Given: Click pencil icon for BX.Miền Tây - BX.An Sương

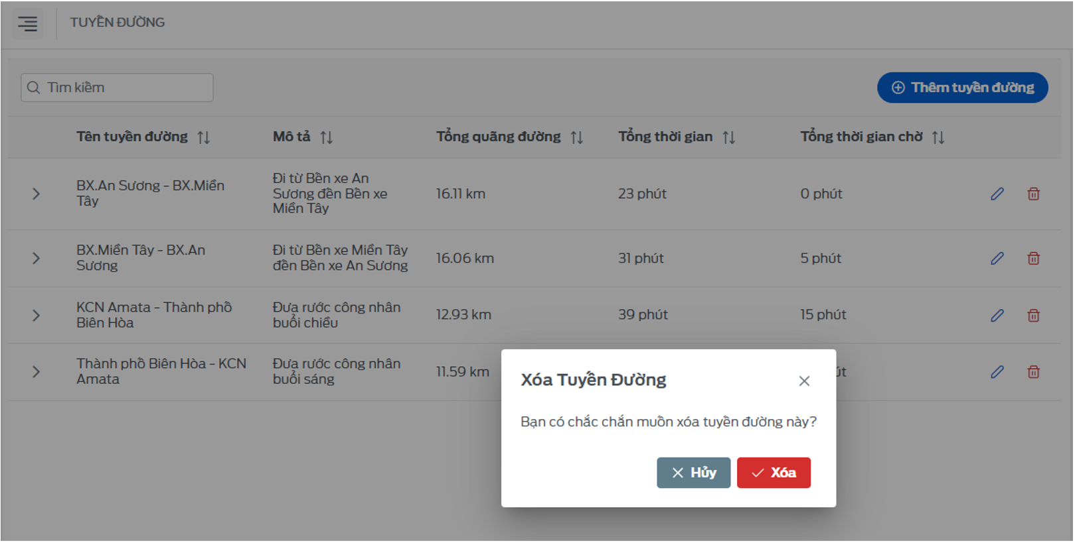Looking at the screenshot, I should pyautogui.click(x=997, y=259).
